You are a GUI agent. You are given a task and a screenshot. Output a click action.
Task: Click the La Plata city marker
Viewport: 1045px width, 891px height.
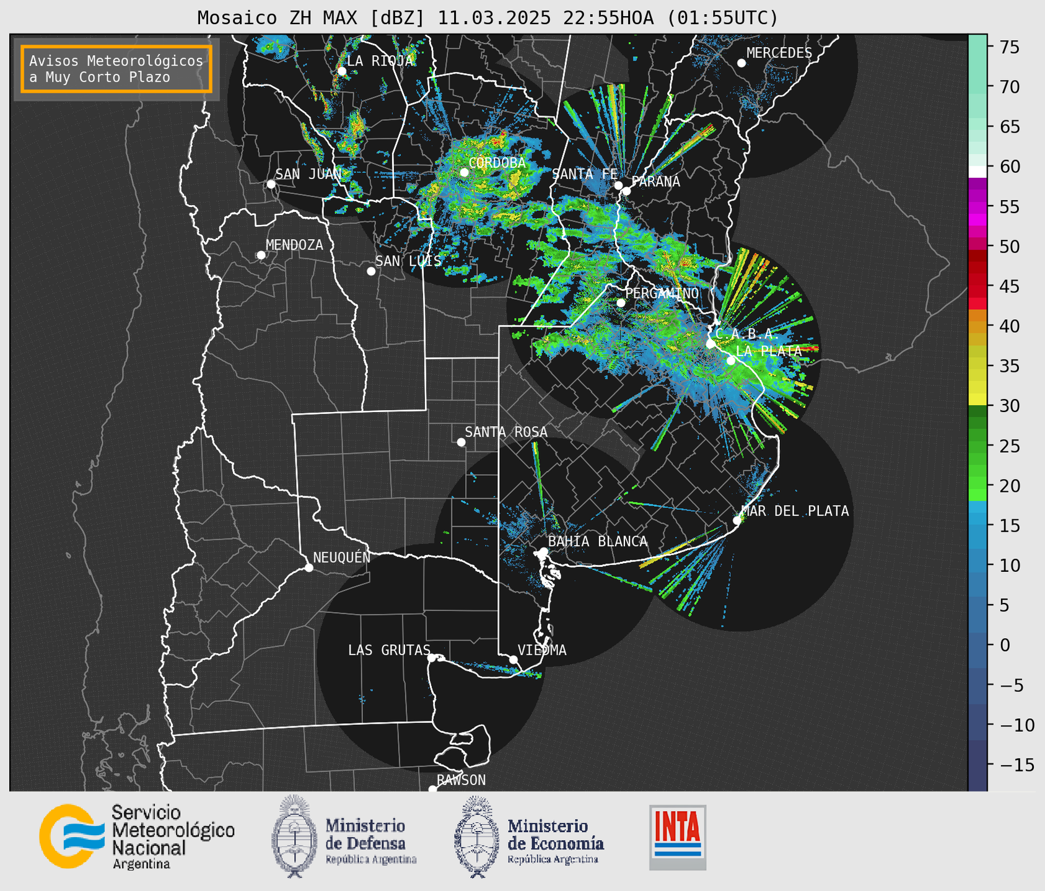click(x=731, y=361)
